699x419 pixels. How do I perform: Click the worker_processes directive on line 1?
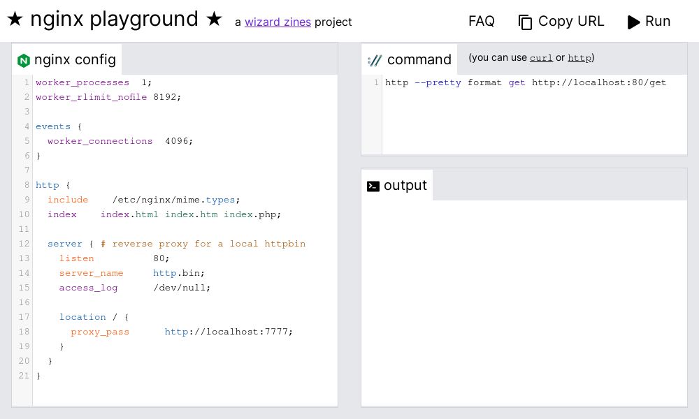tap(82, 82)
